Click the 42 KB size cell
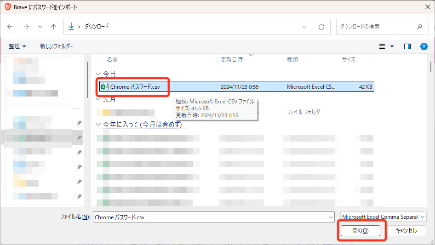Image resolution: width=435 pixels, height=245 pixels. click(366, 87)
